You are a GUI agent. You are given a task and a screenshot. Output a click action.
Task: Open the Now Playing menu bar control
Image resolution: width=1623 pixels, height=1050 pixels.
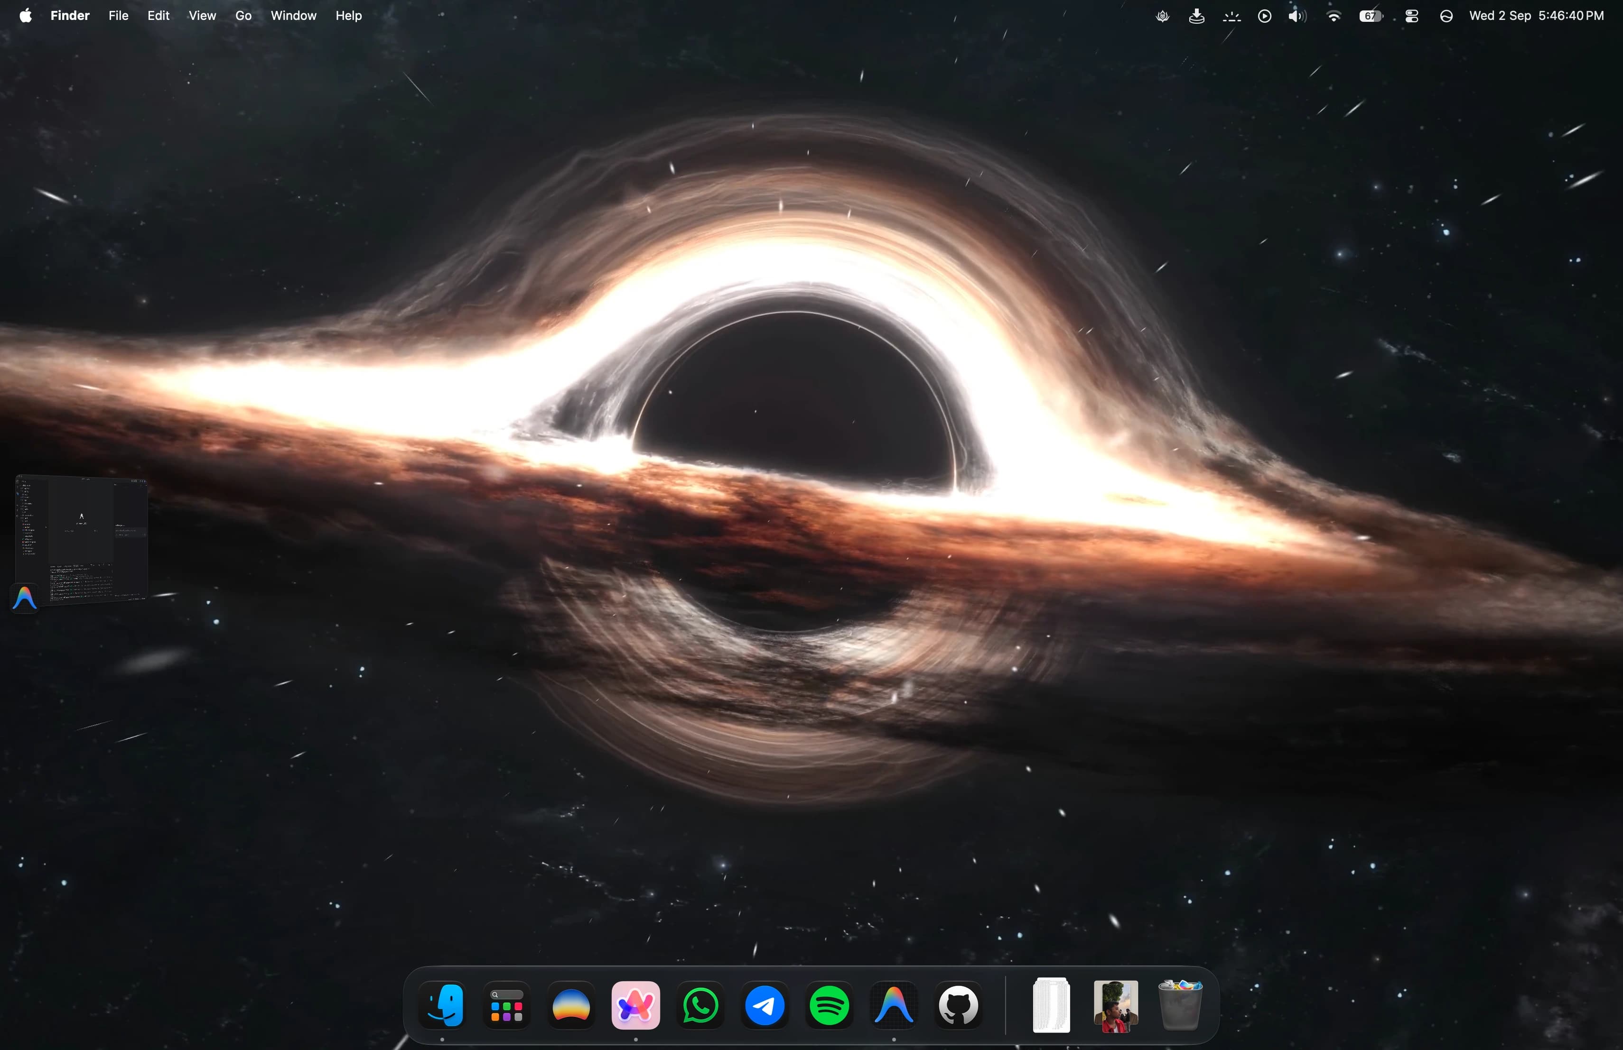1264,16
